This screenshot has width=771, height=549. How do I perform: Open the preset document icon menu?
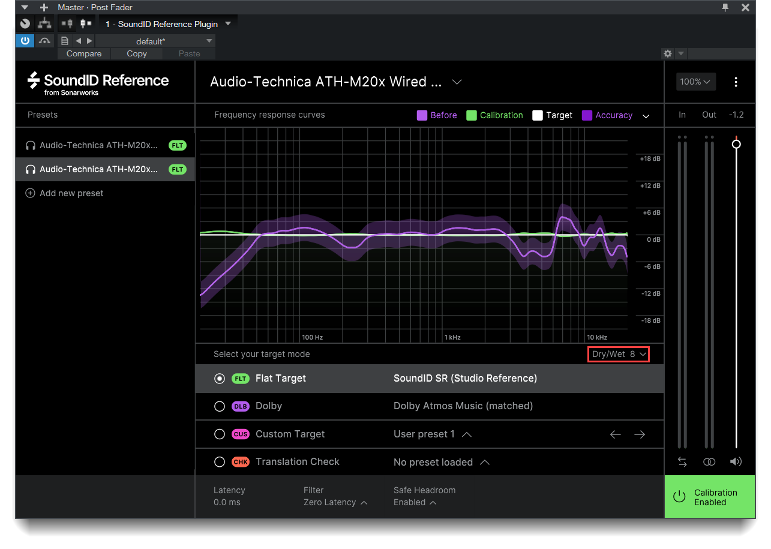[65, 41]
